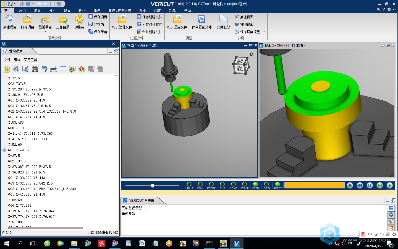Toggle the CYCLE indicator light
398x249 pixels.
click(245, 184)
